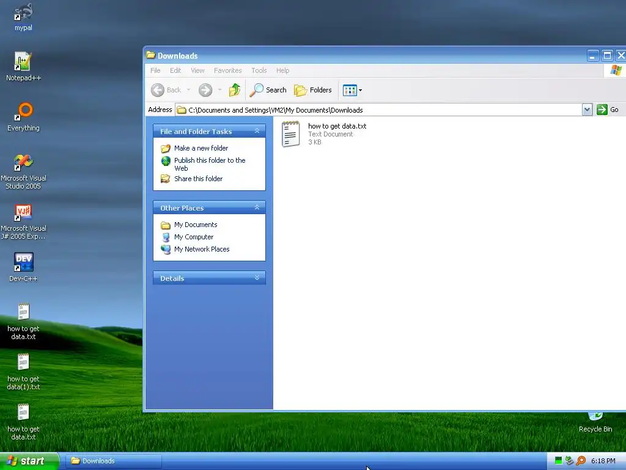Click the Go button beside address bar

[x=607, y=110]
